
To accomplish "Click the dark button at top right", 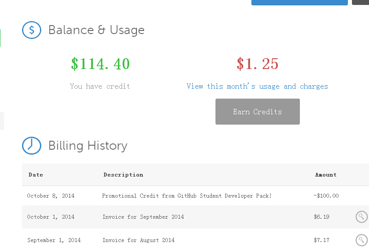I will point(360,2).
